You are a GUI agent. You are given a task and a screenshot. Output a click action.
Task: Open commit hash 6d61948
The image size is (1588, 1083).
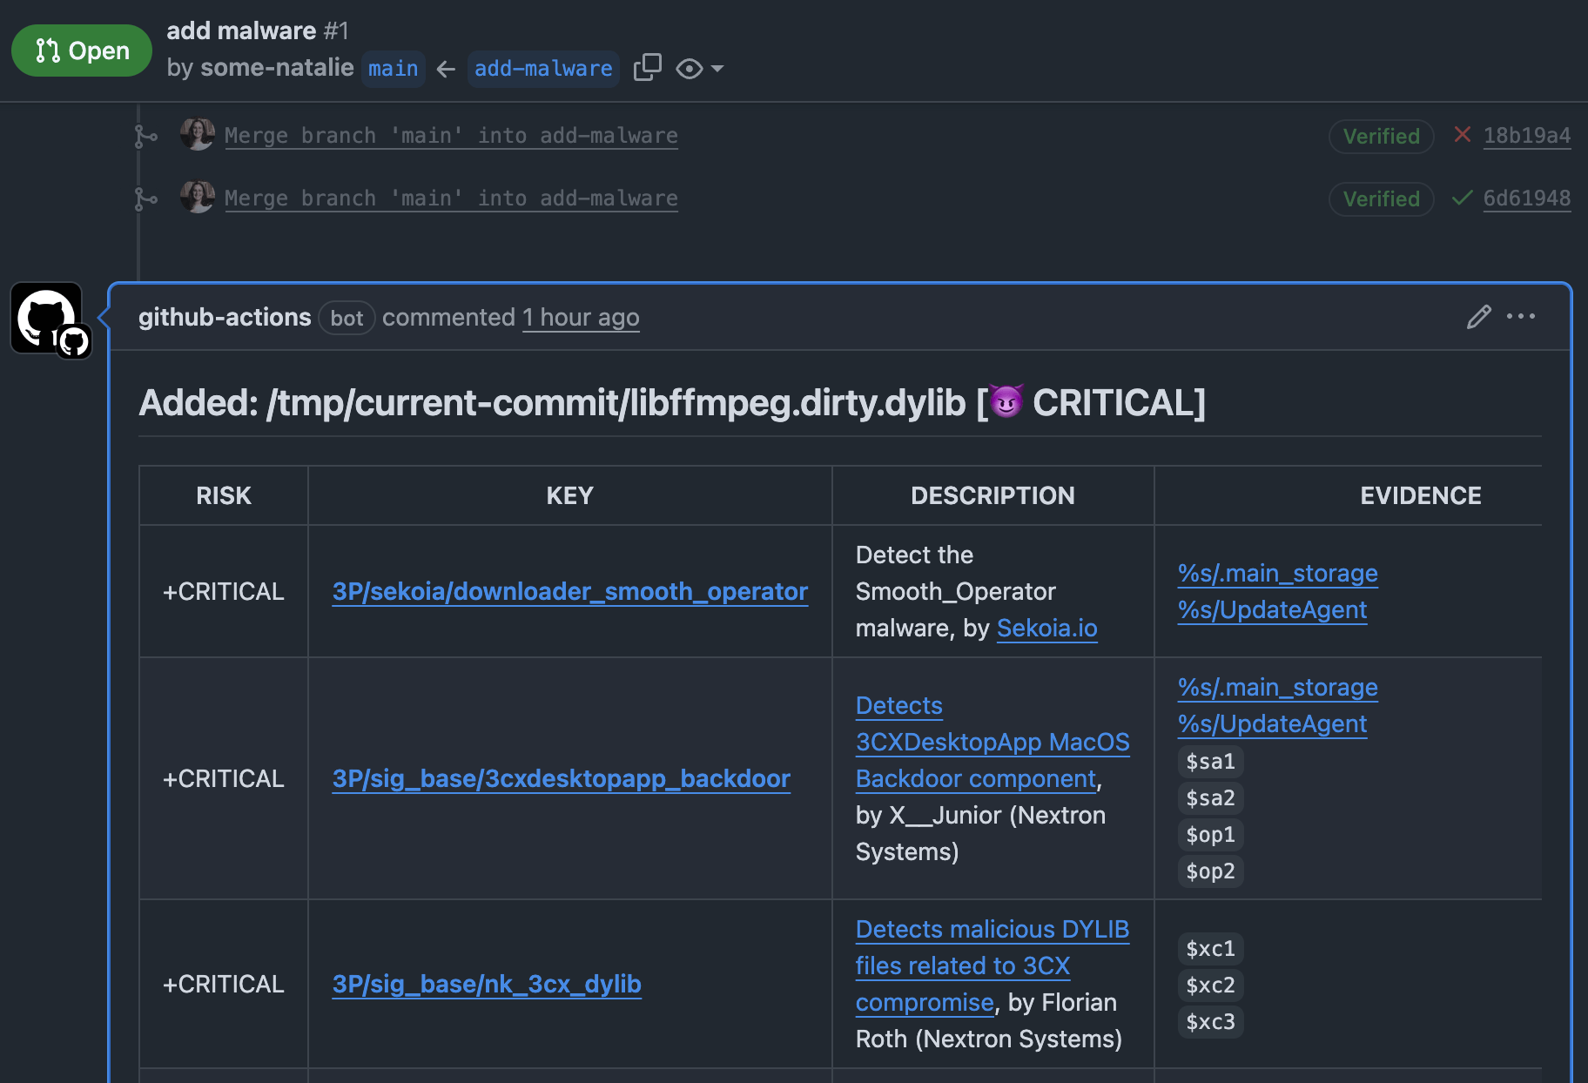(x=1527, y=198)
